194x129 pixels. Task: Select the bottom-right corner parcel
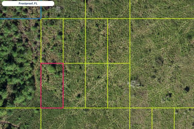[x=184, y=118]
